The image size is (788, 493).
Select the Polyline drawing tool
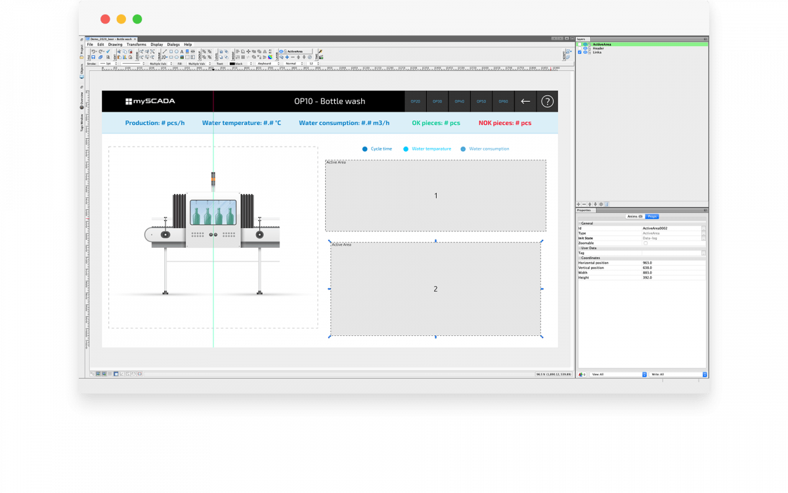(165, 57)
